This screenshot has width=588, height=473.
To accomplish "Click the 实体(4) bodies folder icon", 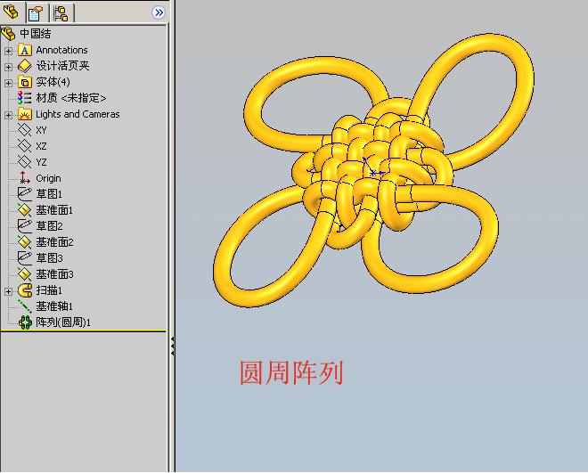I will [25, 82].
